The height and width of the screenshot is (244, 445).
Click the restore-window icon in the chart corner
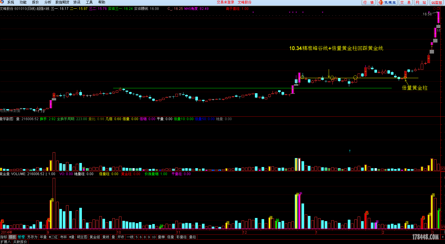coord(438,9)
